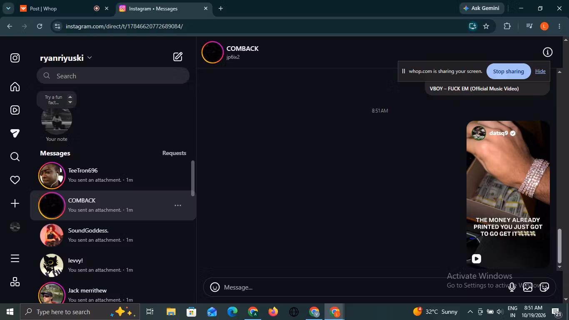Open Instagram home via logo icon
Screen dimensions: 569x320
pyautogui.click(x=15, y=58)
